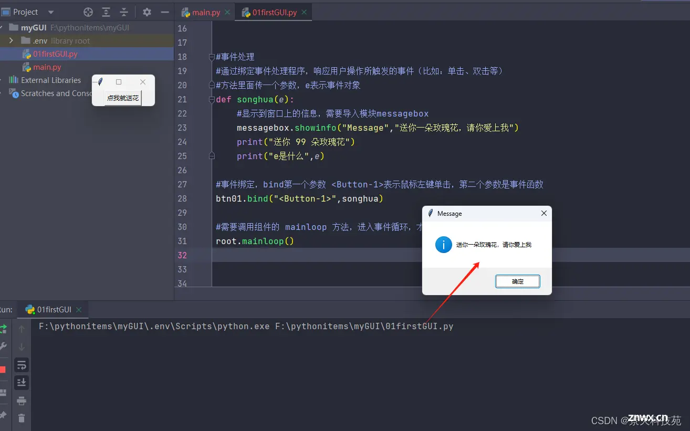The width and height of the screenshot is (690, 431).
Task: Close the Message dialog with X
Action: (x=544, y=213)
